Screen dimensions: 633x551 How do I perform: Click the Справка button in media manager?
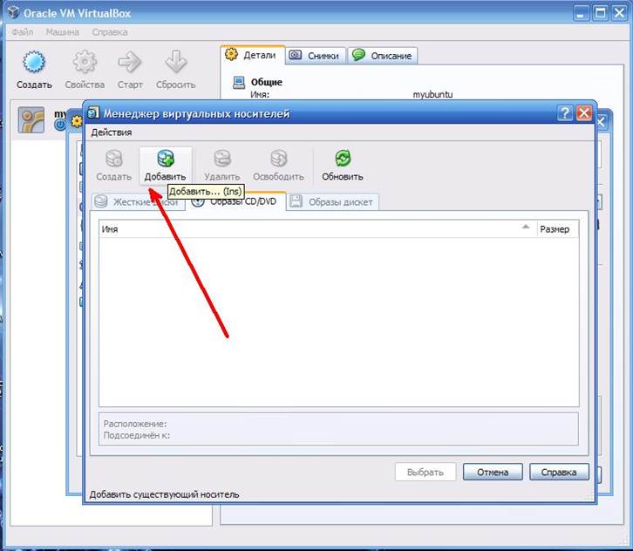coord(559,472)
